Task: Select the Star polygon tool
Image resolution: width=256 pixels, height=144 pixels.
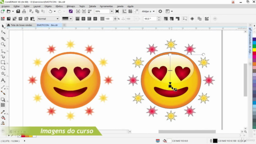Action: [3, 74]
